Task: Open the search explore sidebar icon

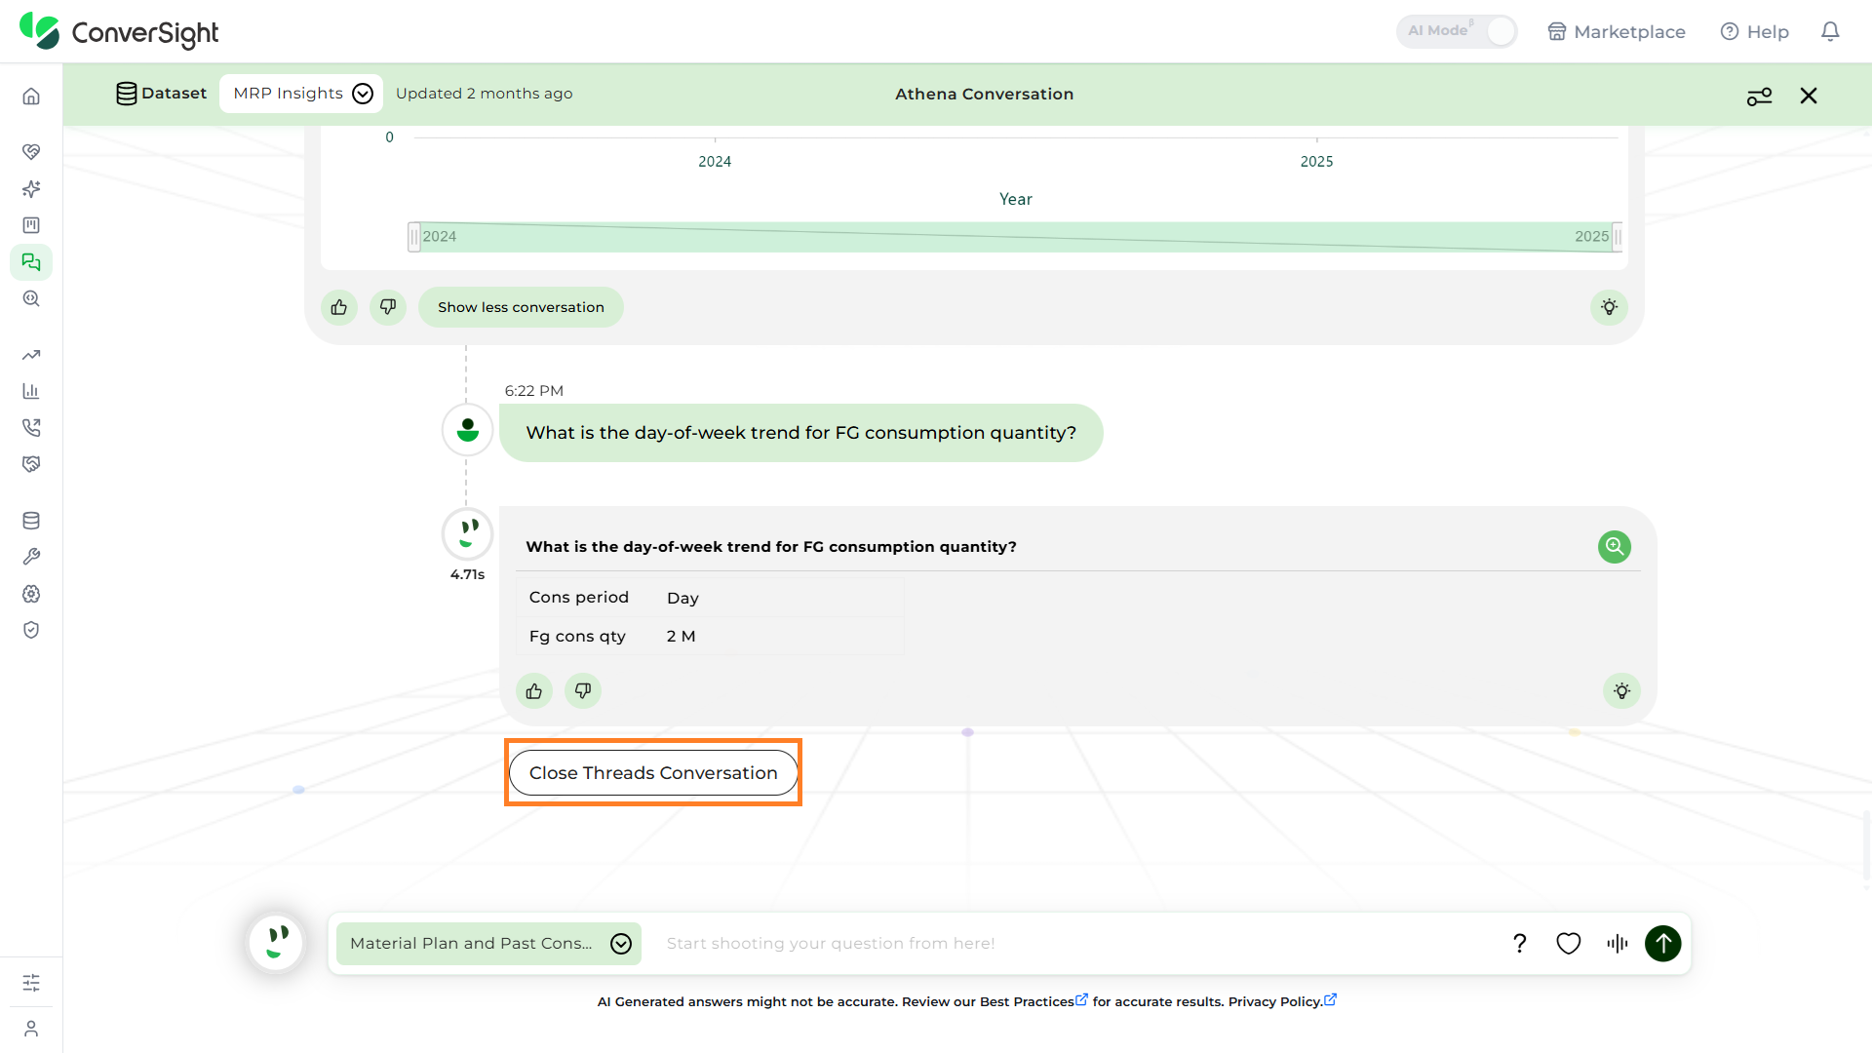Action: (31, 298)
